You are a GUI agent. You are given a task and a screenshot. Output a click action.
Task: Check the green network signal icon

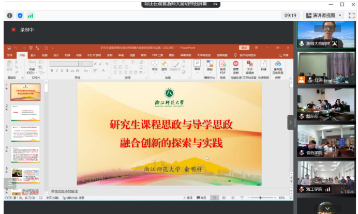31,16
